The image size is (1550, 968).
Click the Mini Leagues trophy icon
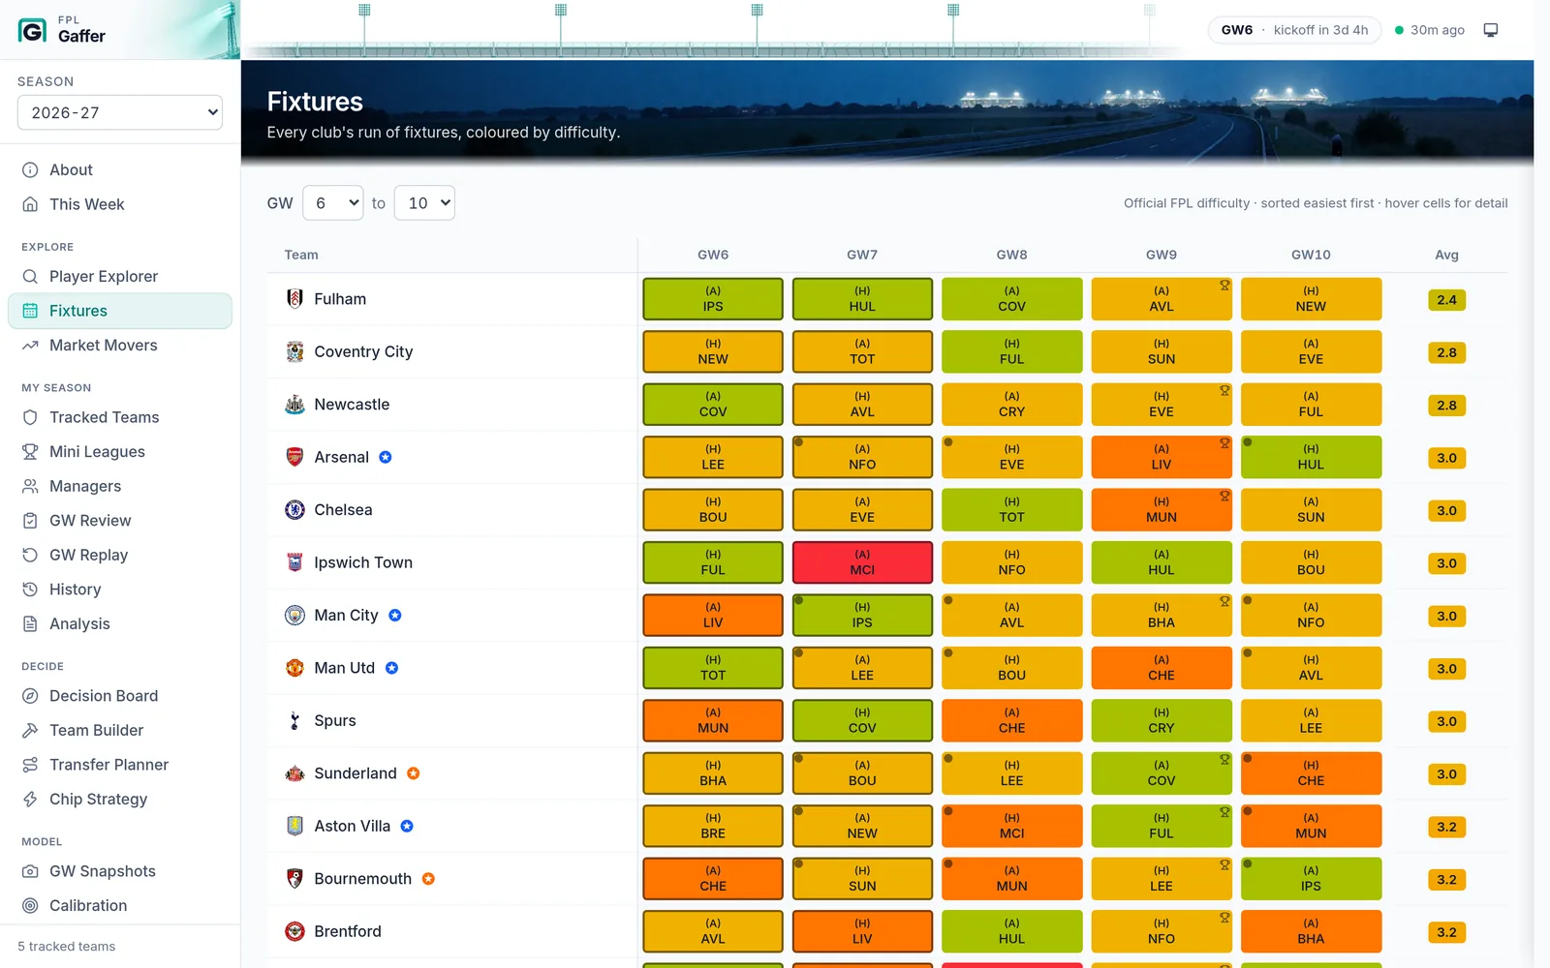point(30,452)
